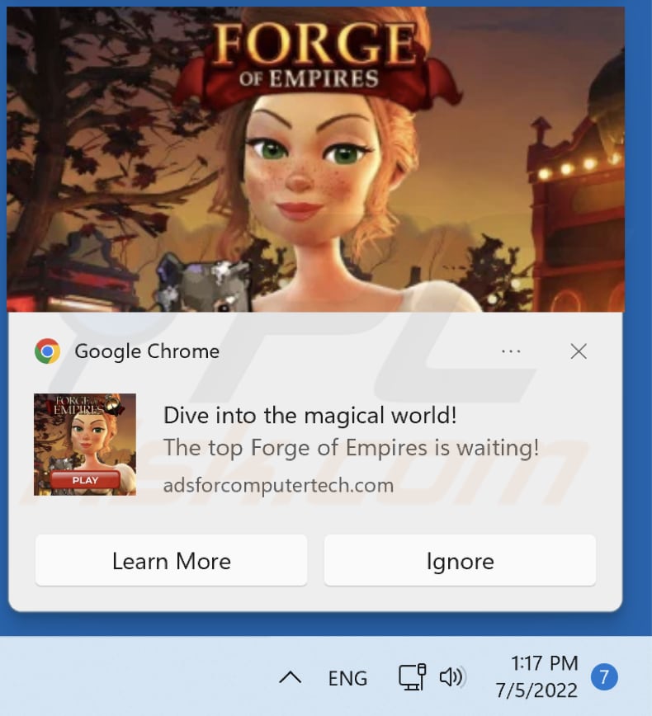Click the large Forge of Empires banner image
652x716 pixels.
(x=316, y=159)
